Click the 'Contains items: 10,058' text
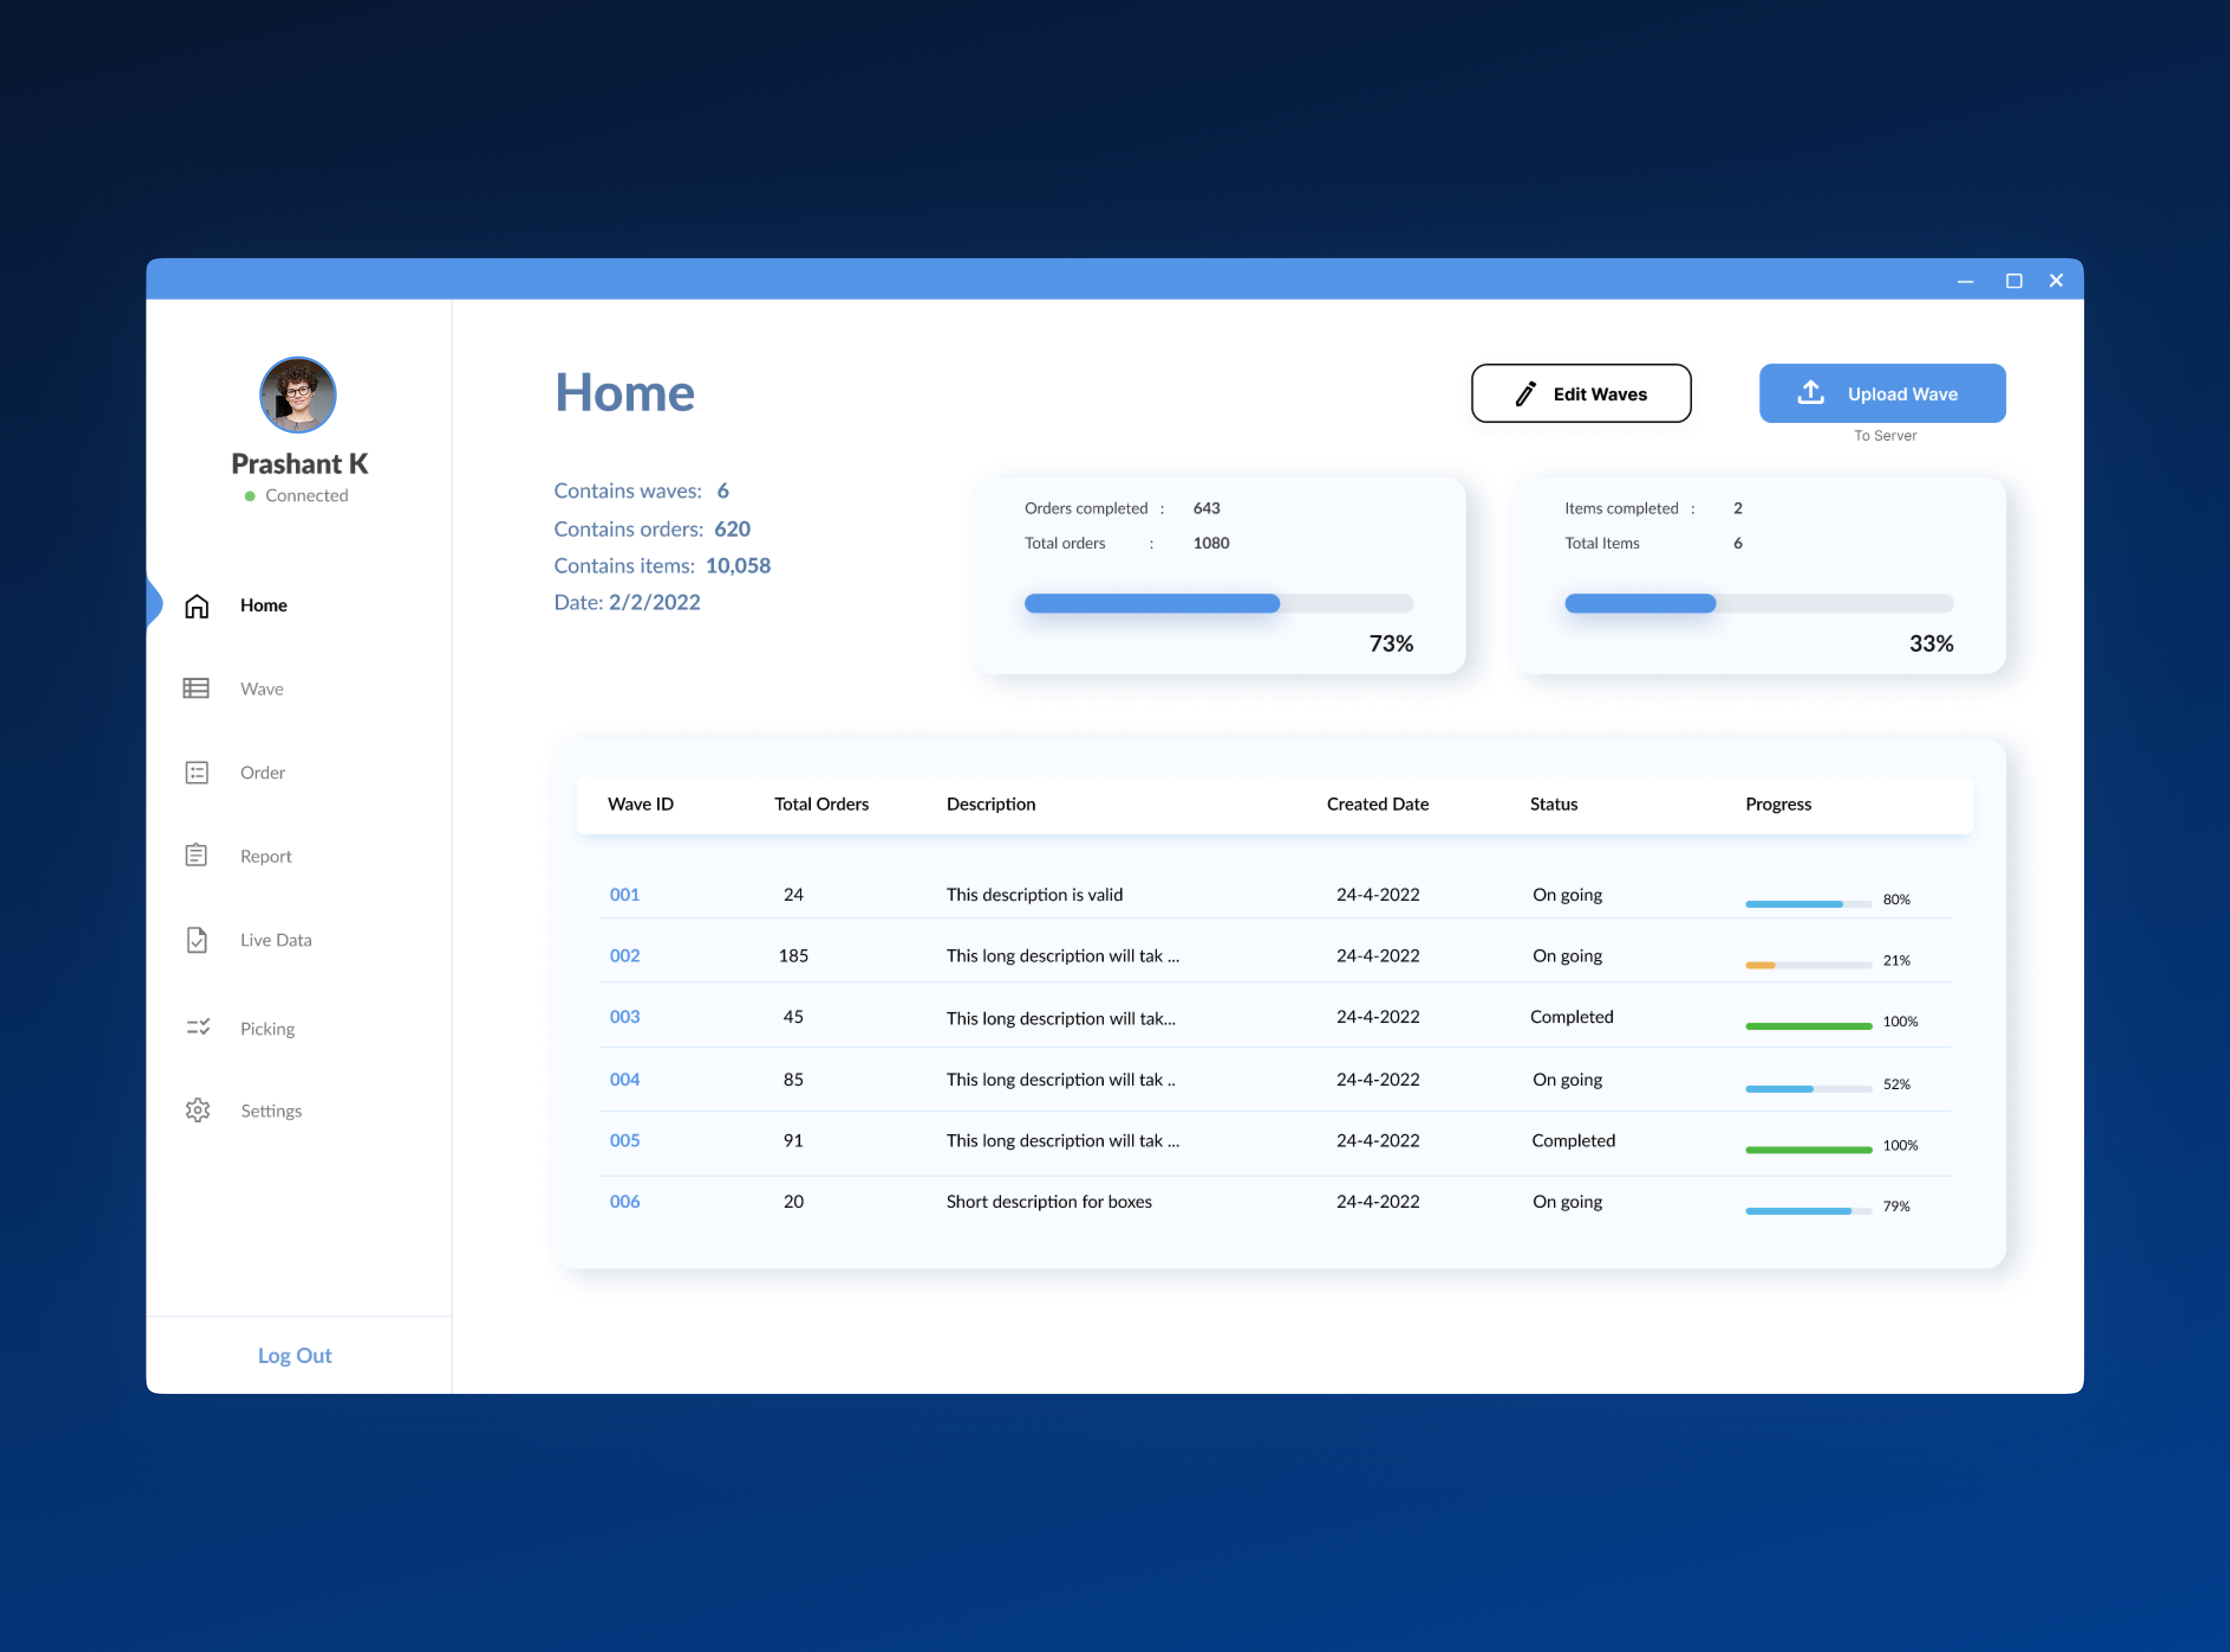Screen dimensions: 2230x1652 pyautogui.click(x=662, y=566)
